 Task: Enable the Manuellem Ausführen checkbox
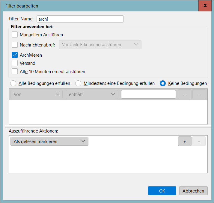15,34
